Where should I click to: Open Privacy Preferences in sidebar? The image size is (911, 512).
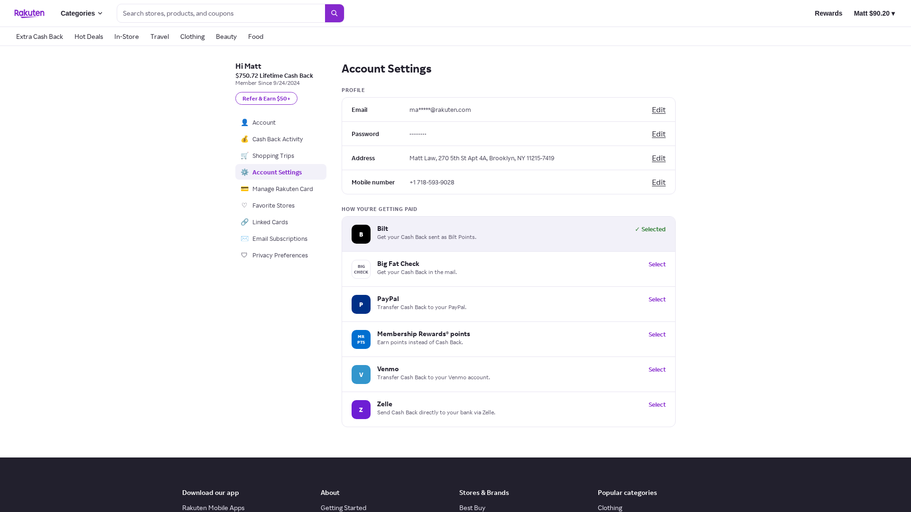281,255
